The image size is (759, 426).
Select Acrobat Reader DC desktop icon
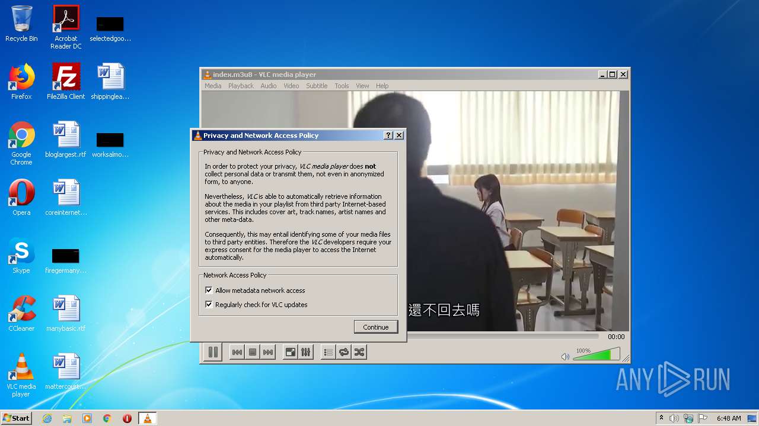[66, 27]
